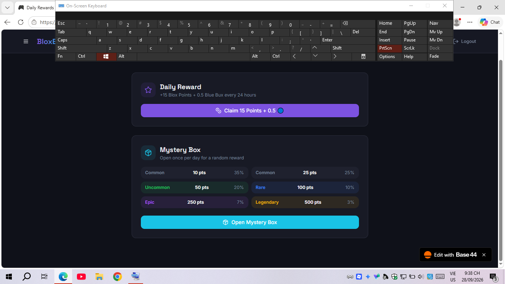Open the BloxBux hamburger menu
The width and height of the screenshot is (505, 284).
26,41
